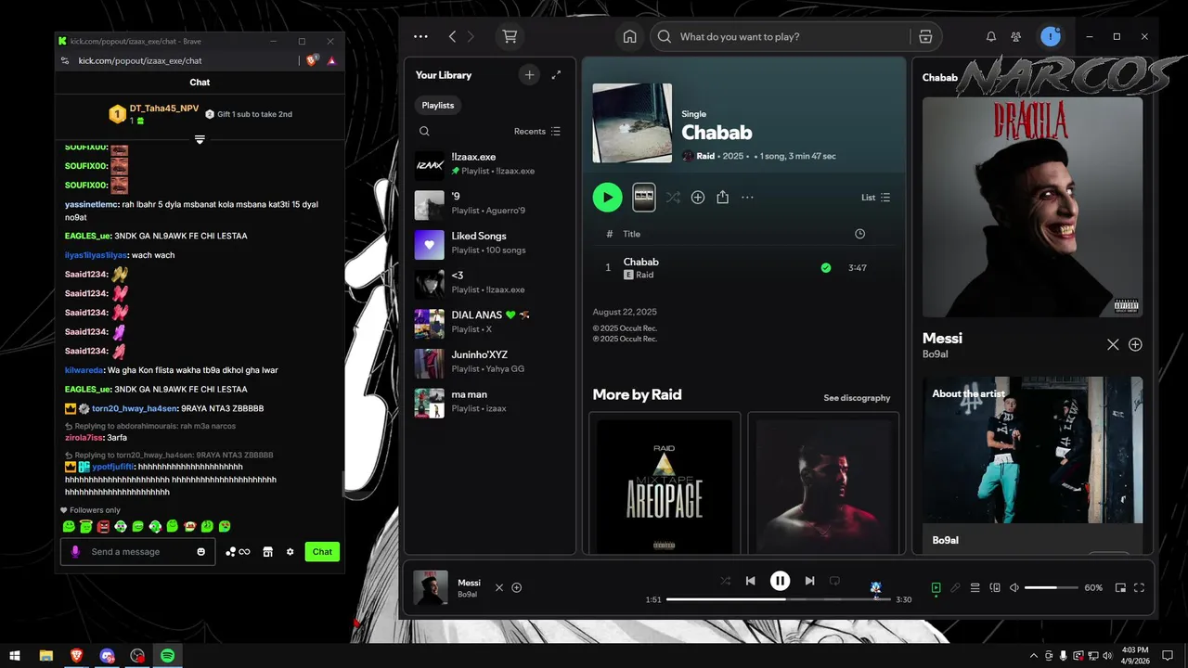Mute the Spotify volume
The image size is (1188, 668).
[1014, 587]
